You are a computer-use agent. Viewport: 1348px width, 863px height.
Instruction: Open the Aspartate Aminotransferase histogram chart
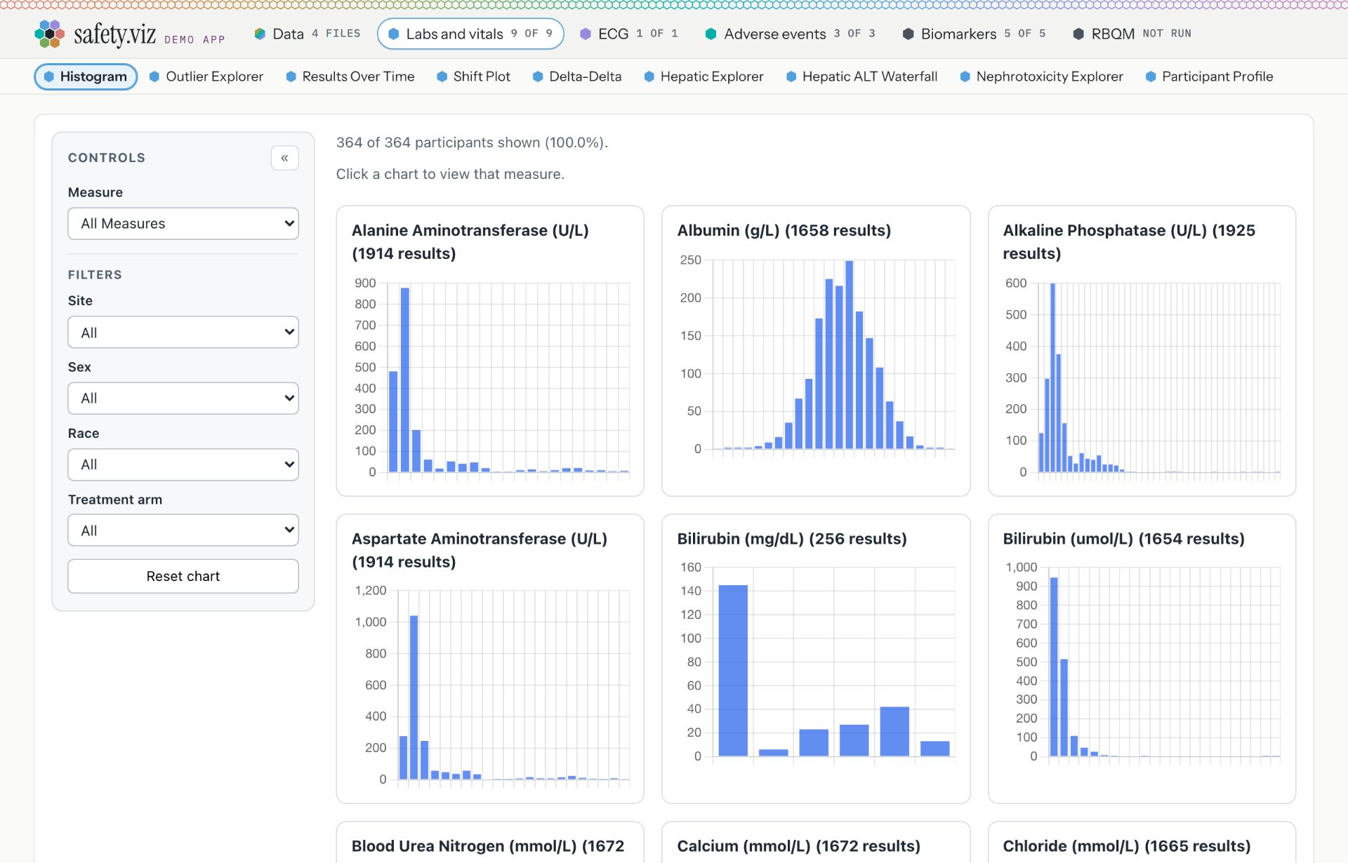point(490,659)
